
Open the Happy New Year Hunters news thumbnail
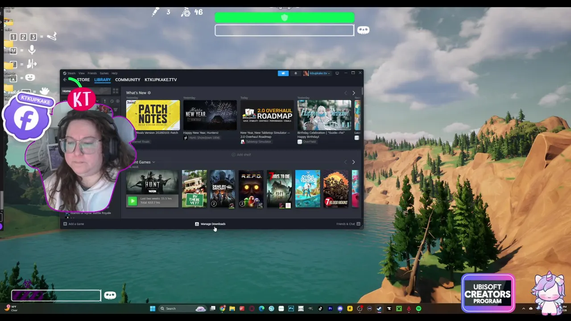click(x=210, y=115)
